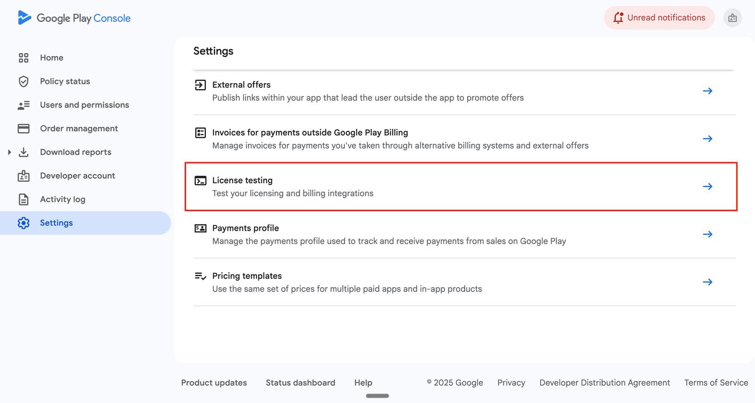Click the Payments profile card icon
Viewport: 755px width, 403px height.
point(201,228)
